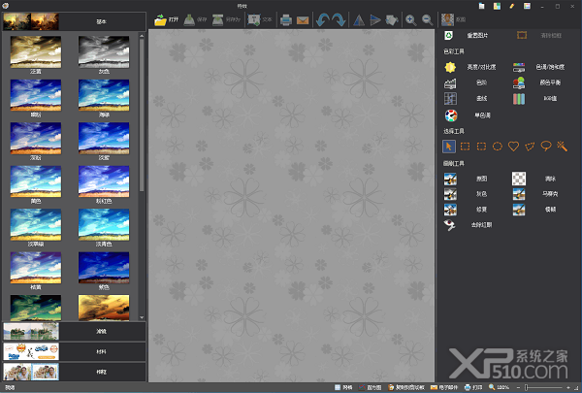The image size is (582, 393).
Task: Save the image via the 保存 toolbar icon
Action: point(189,19)
